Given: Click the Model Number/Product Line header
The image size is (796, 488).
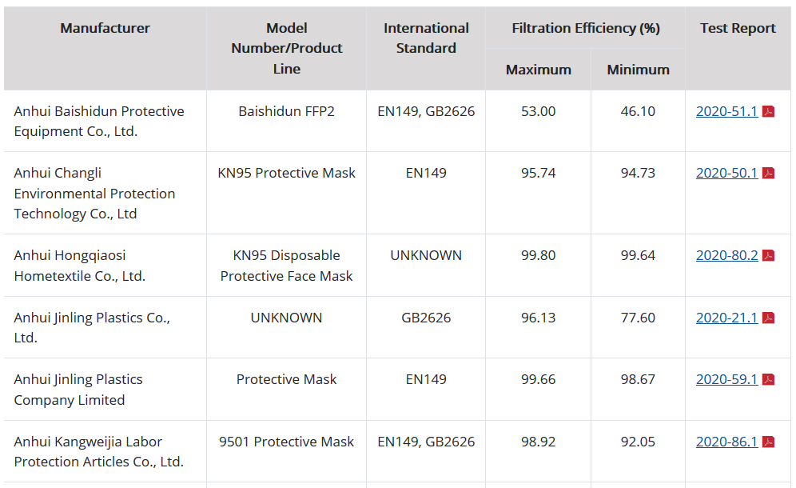Looking at the screenshot, I should click(286, 48).
